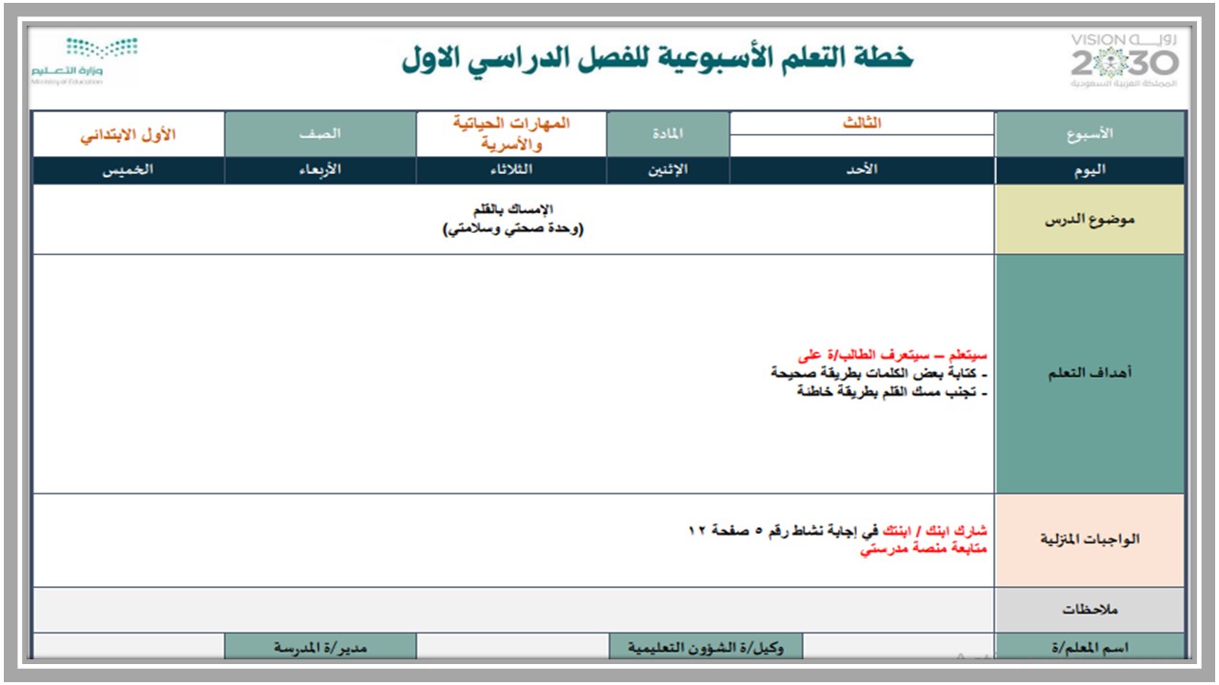Select the مدير/ة المدرسة label
Screen dimensions: 1219x685
click(x=320, y=647)
